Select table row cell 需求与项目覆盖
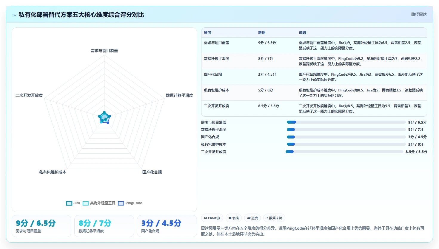Screen dimensions: 439x249 click(216, 43)
